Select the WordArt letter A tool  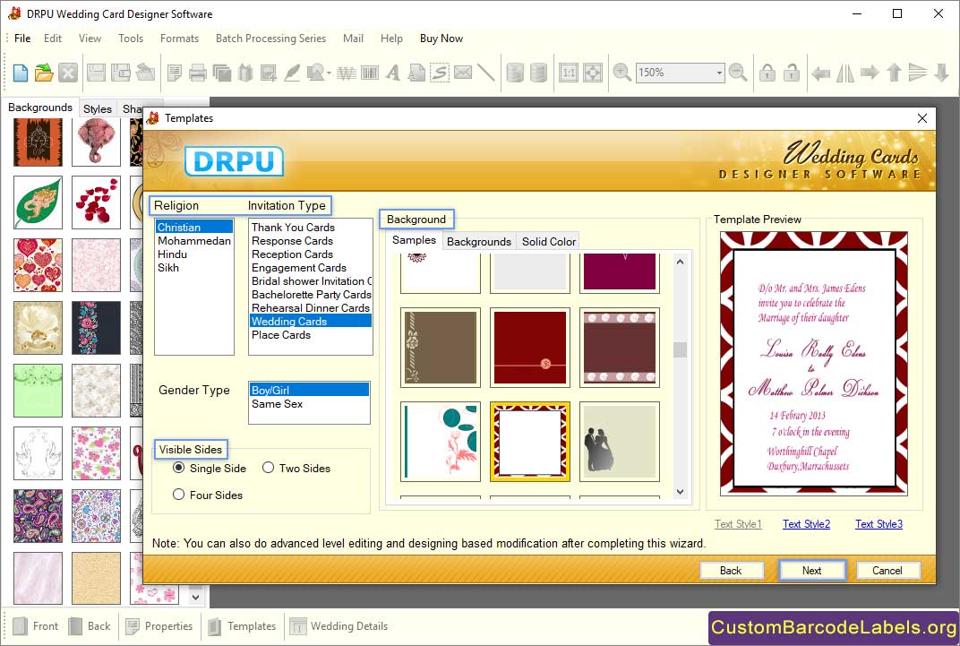[393, 73]
